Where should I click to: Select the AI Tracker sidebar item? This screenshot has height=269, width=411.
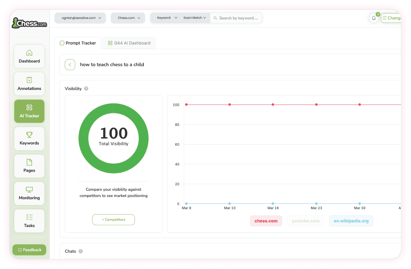(x=29, y=111)
